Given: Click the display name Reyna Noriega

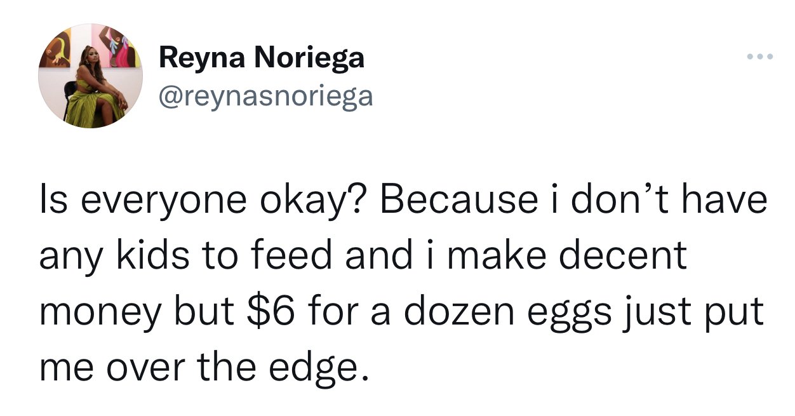Looking at the screenshot, I should [x=262, y=58].
